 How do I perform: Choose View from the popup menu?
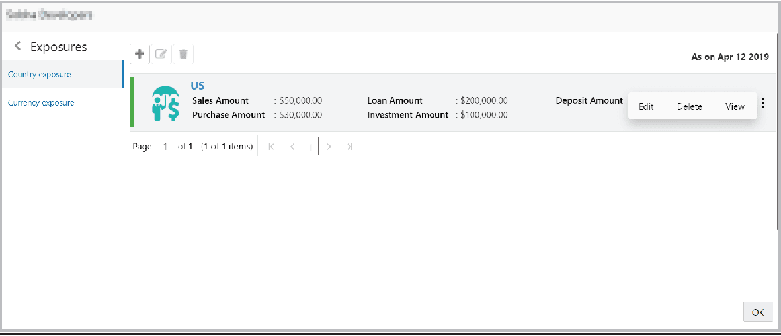point(735,106)
